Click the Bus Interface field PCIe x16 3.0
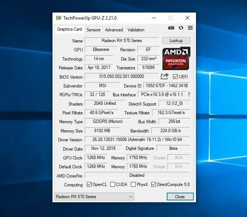This screenshot has height=217, width=247. 162,94
